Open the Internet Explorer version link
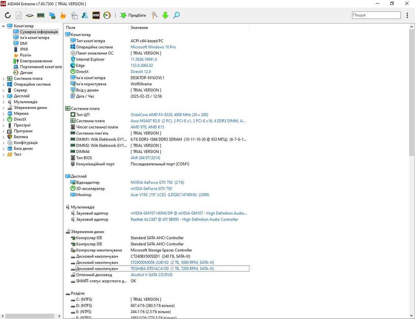415x319 pixels. (x=144, y=59)
